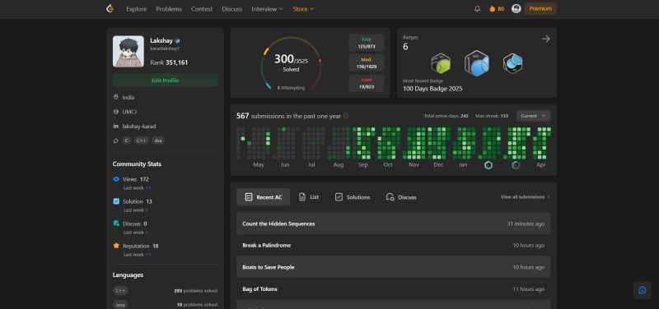The width and height of the screenshot is (659, 309).
Task: Click the Badges arrow icon
Action: (545, 39)
